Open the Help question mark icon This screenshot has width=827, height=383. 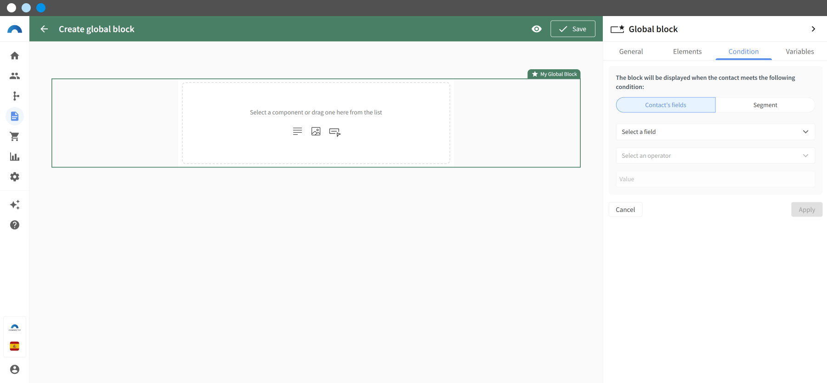point(15,225)
